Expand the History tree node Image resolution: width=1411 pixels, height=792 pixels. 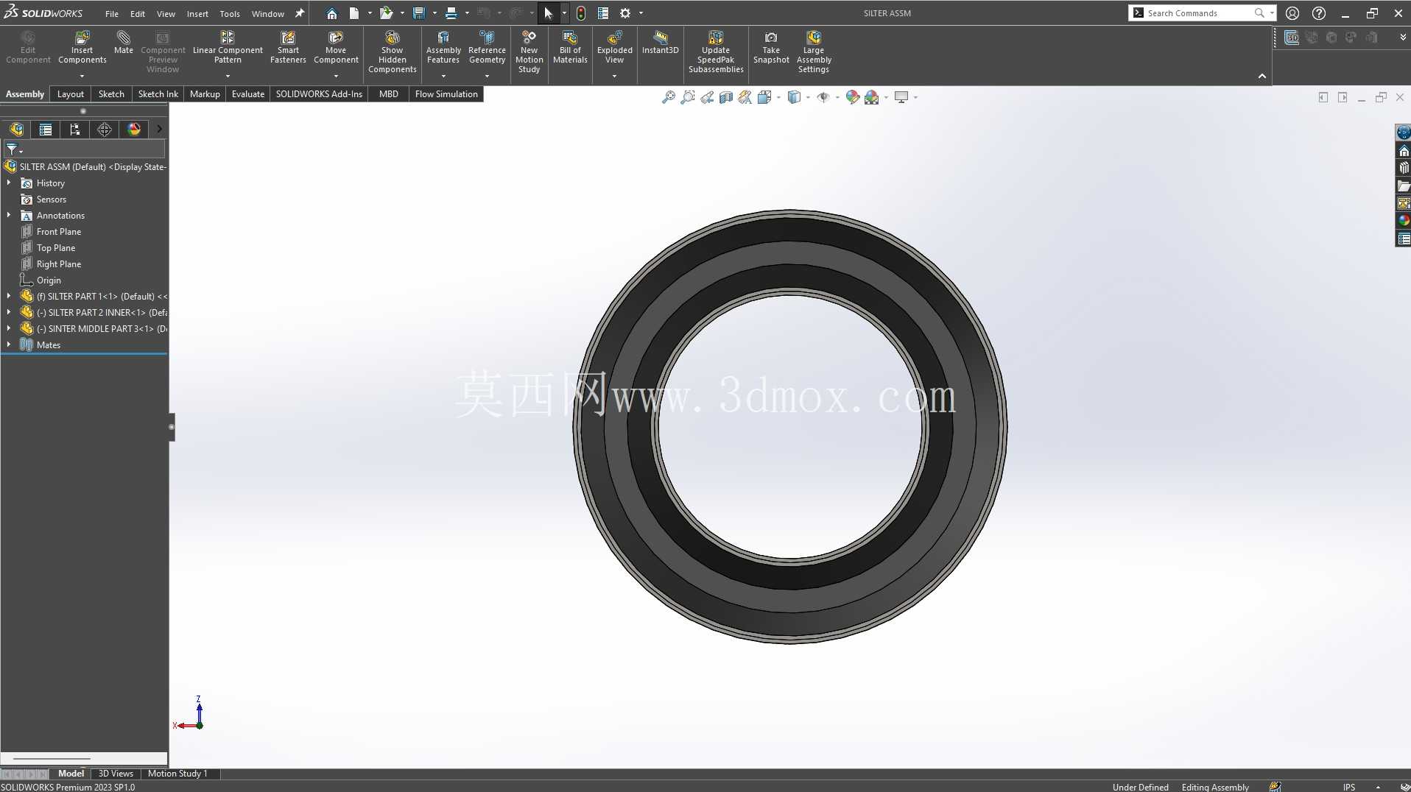pyautogui.click(x=9, y=183)
